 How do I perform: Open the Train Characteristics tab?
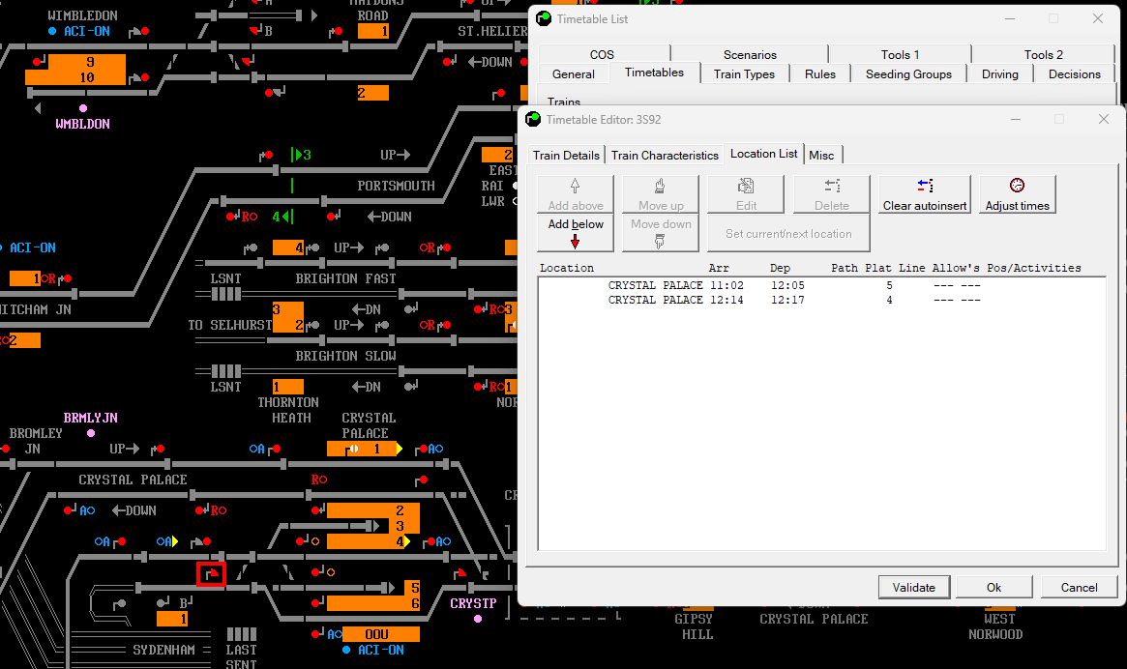[x=665, y=156]
